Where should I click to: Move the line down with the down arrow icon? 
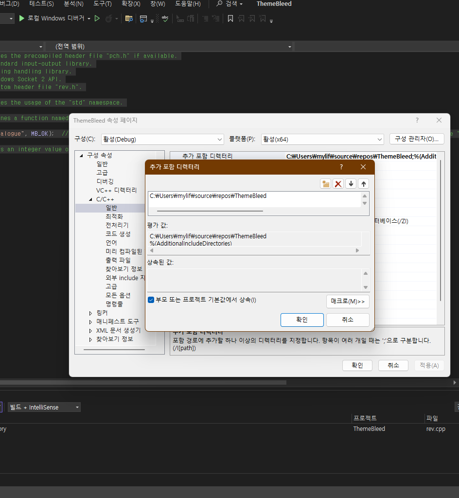point(351,183)
